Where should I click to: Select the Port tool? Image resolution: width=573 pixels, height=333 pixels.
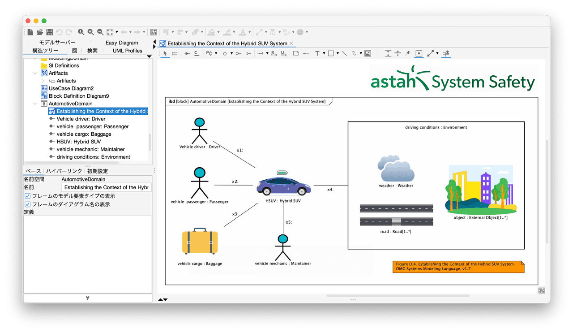click(209, 53)
